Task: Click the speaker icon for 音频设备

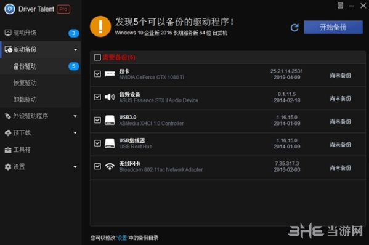Action: pyautogui.click(x=110, y=97)
